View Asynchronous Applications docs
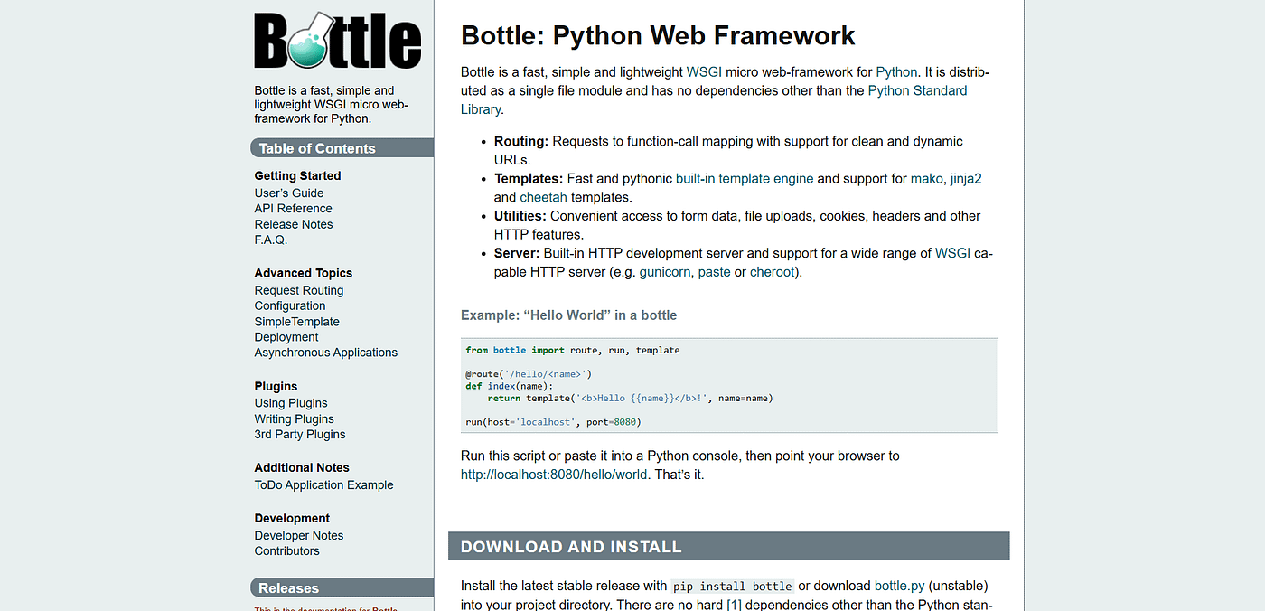Viewport: 1265px width, 611px height. point(325,352)
